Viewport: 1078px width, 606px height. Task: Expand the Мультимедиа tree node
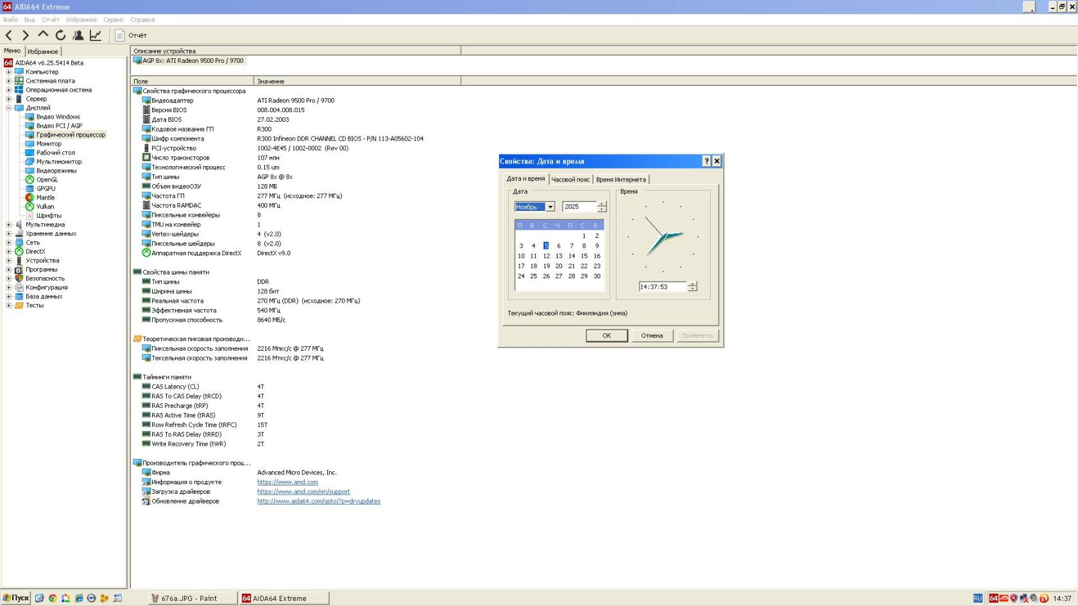click(x=8, y=224)
